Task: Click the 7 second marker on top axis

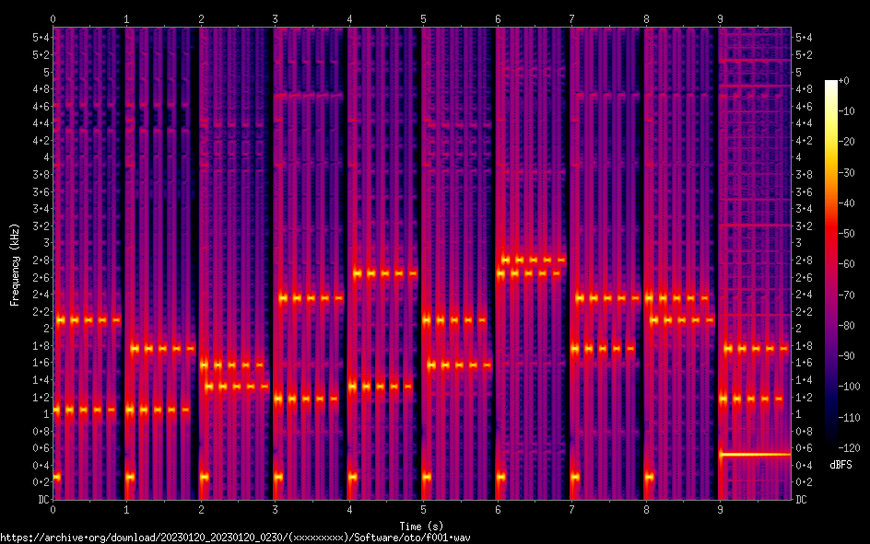Action: click(571, 18)
